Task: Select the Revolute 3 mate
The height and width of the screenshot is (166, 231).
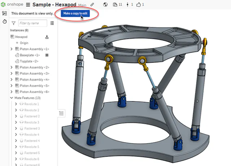Action: 32,122
